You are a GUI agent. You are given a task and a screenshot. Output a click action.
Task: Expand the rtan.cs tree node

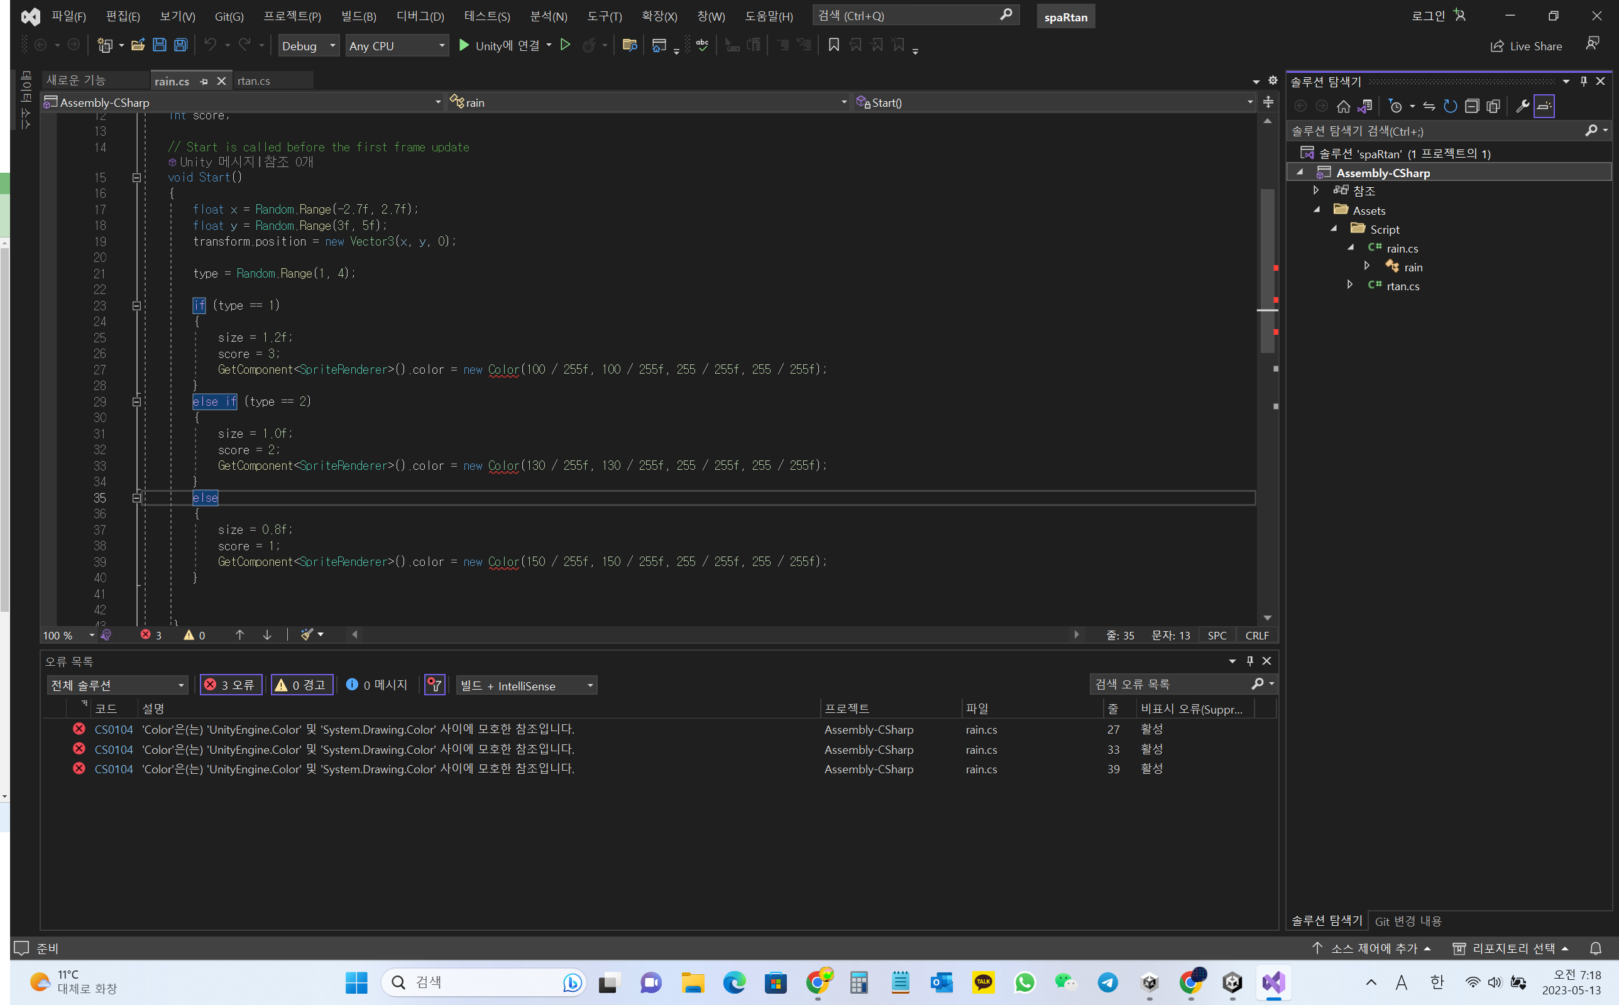click(1350, 285)
